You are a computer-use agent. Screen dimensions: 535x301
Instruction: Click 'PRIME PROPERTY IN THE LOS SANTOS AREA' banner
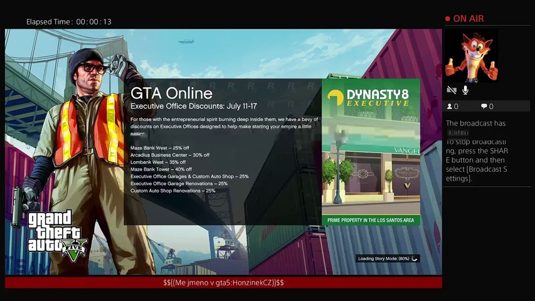(371, 220)
